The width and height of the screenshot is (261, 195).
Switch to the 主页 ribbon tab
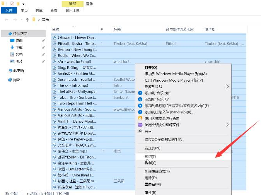pyautogui.click(x=24, y=10)
